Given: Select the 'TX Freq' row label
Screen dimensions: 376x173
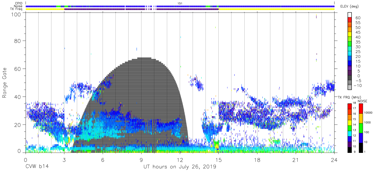Looking at the screenshot, I should pos(17,9).
